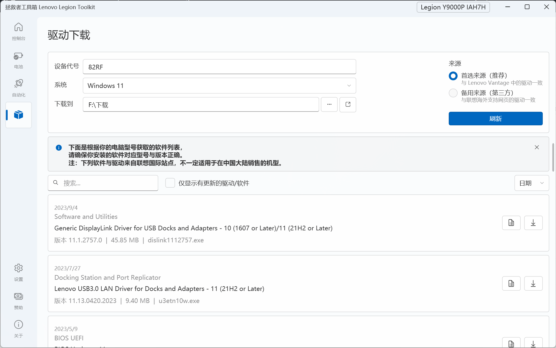556x348 pixels.
Task: Click the vertical scrollbar of driver list
Action: 553,157
